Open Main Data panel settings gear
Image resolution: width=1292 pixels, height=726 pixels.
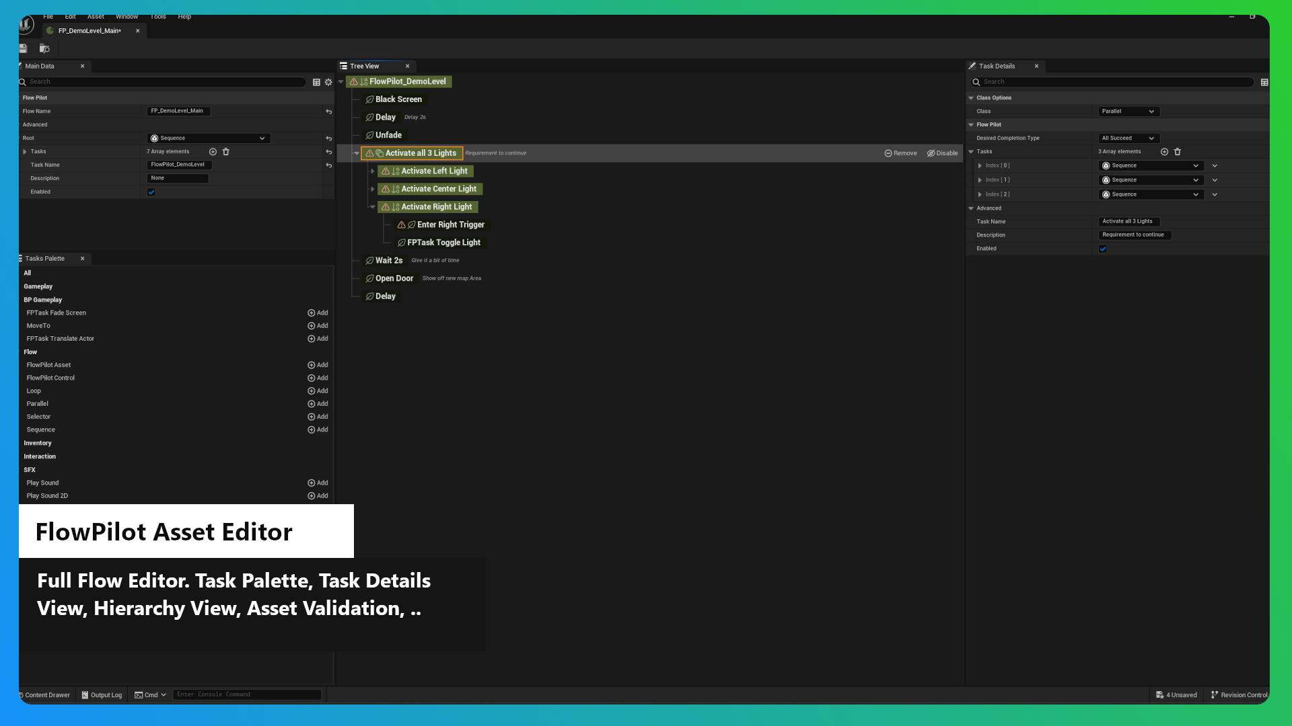click(328, 82)
